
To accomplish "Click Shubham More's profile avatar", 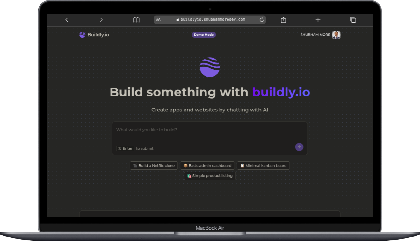I will [x=337, y=34].
